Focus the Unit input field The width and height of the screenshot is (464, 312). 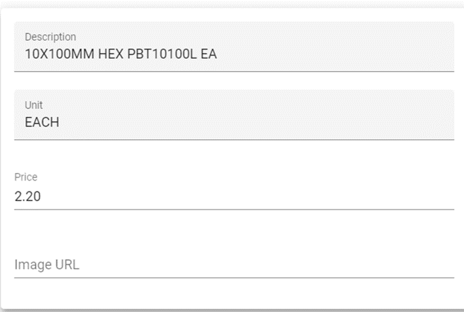234,122
